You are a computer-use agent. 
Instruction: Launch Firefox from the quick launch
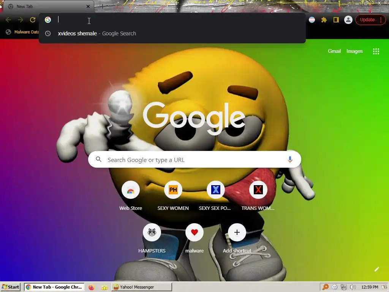tap(91, 287)
